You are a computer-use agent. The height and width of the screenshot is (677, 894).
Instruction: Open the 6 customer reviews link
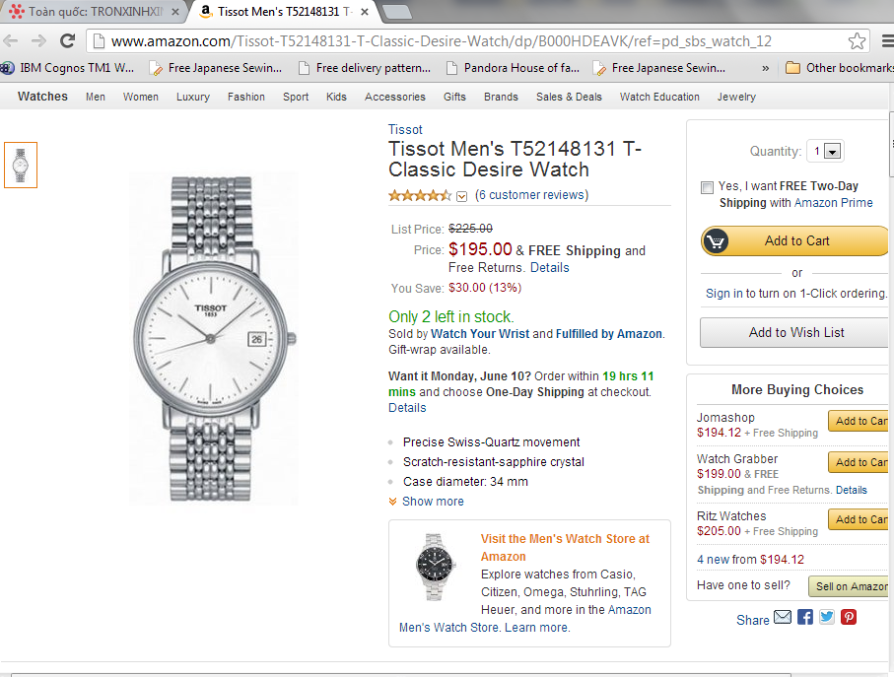click(531, 195)
